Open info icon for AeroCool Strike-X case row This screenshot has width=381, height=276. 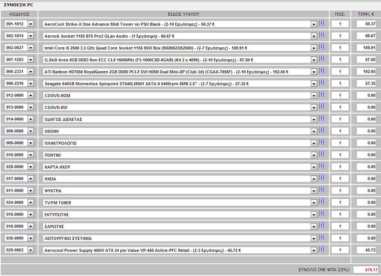321,23
